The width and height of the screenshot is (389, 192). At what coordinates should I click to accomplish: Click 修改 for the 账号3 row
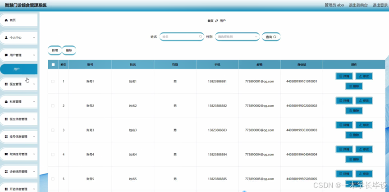click(364, 125)
